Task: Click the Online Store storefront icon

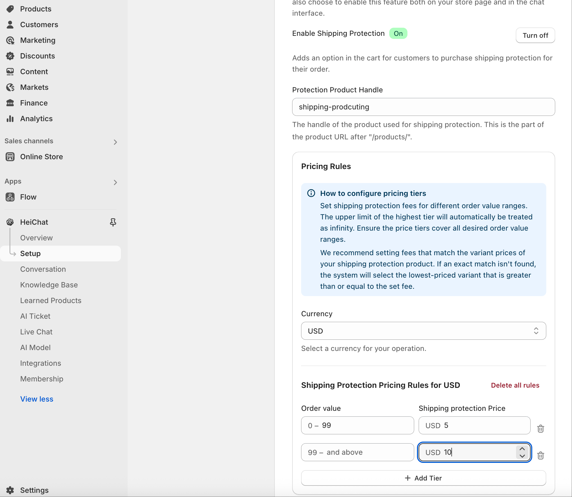Action: coord(10,157)
